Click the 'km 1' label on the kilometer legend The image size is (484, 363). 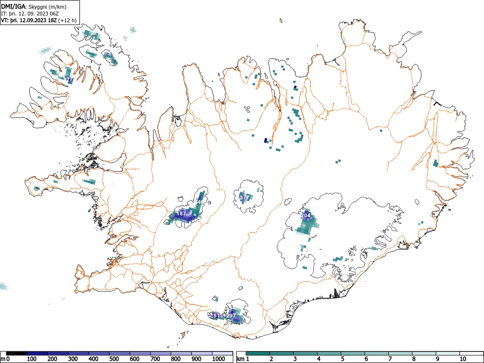pyautogui.click(x=243, y=359)
